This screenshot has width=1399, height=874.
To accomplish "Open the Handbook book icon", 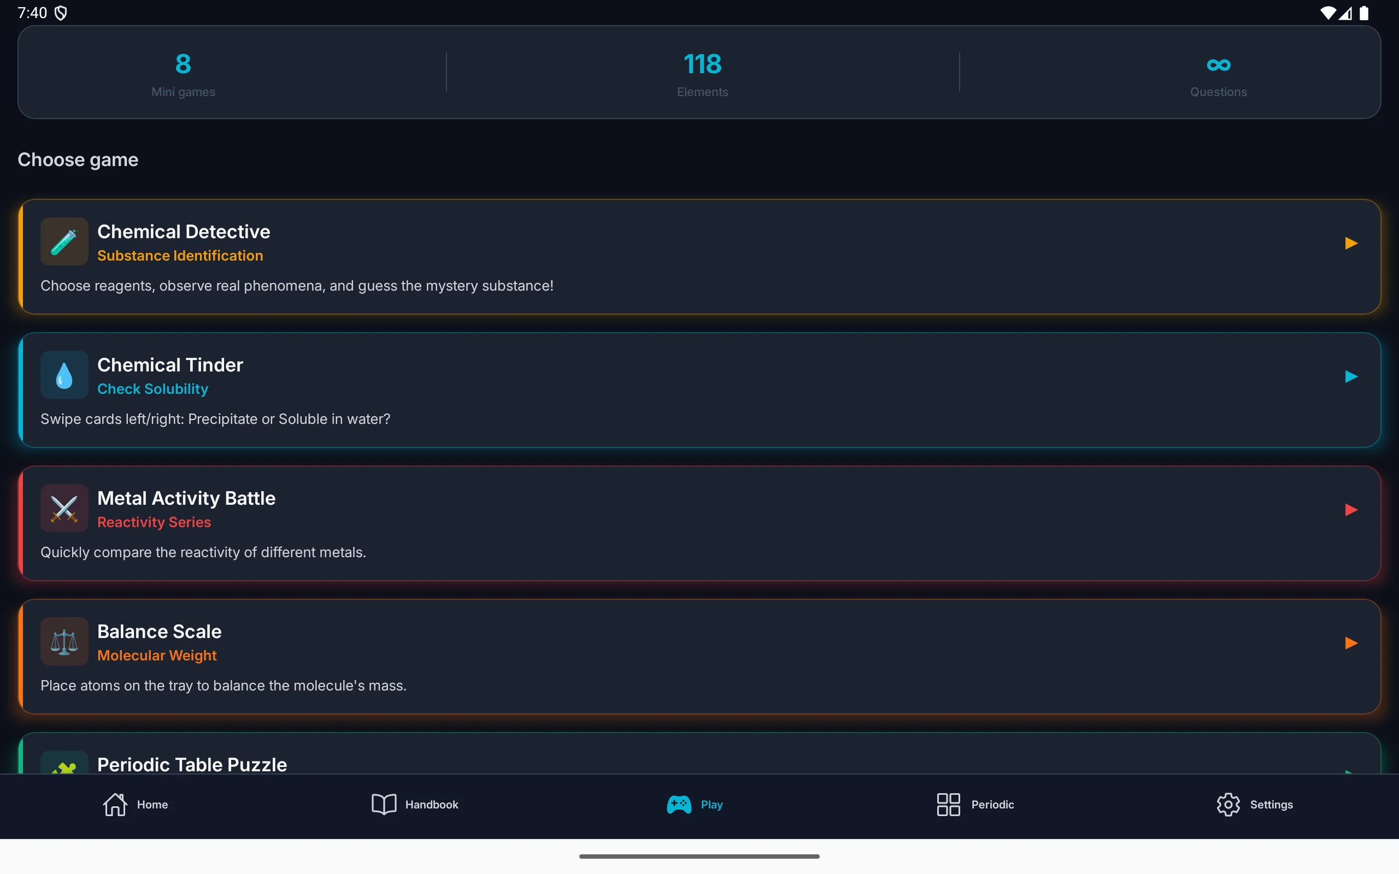I will tap(384, 804).
